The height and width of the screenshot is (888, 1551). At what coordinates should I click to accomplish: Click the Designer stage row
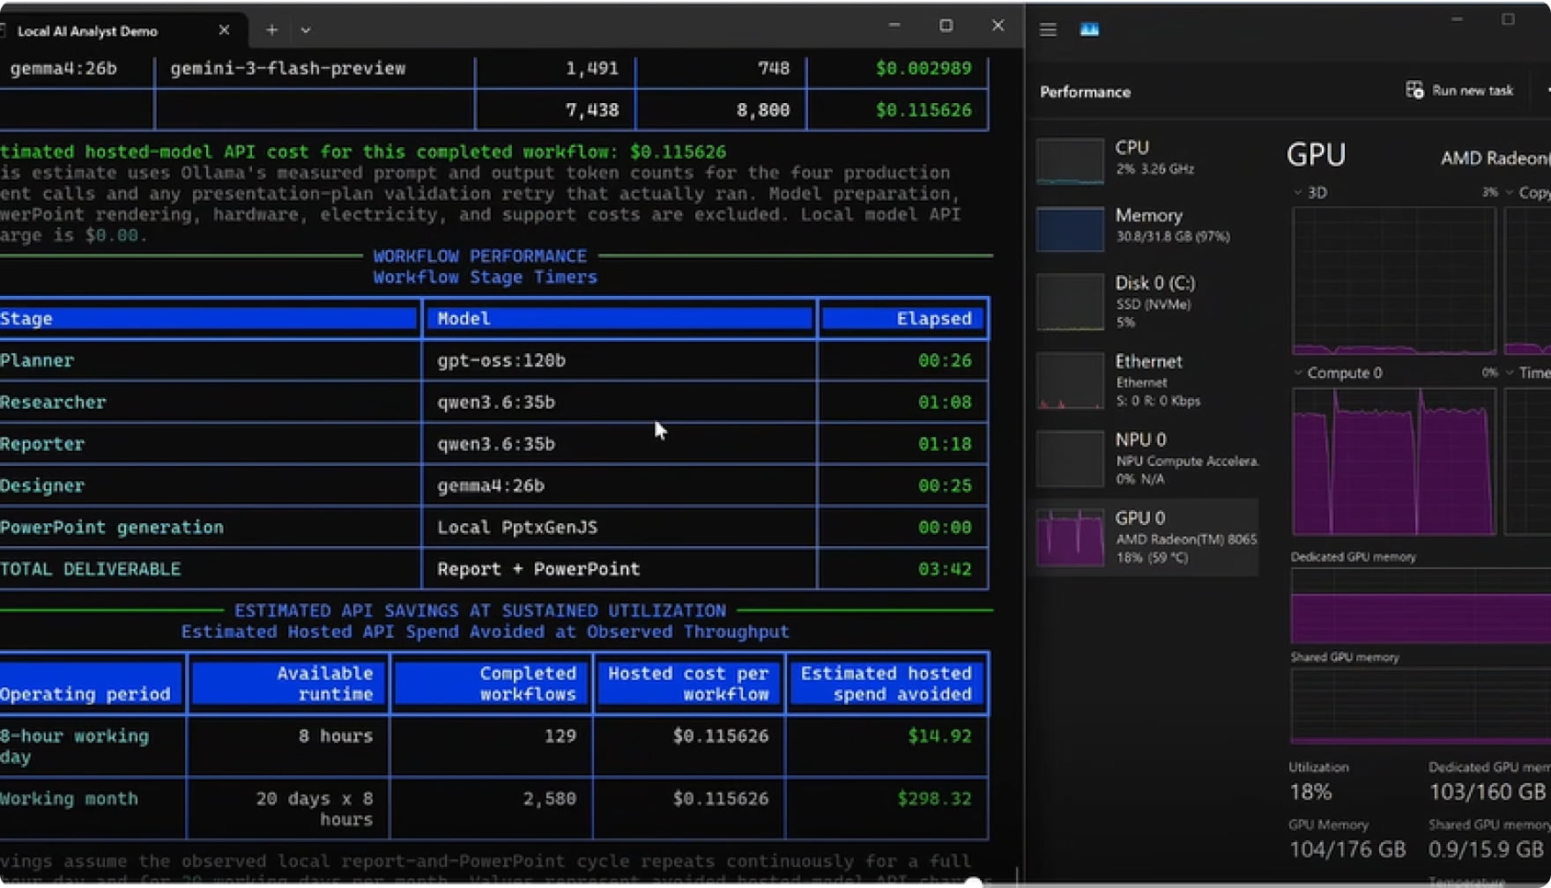pyautogui.click(x=493, y=485)
